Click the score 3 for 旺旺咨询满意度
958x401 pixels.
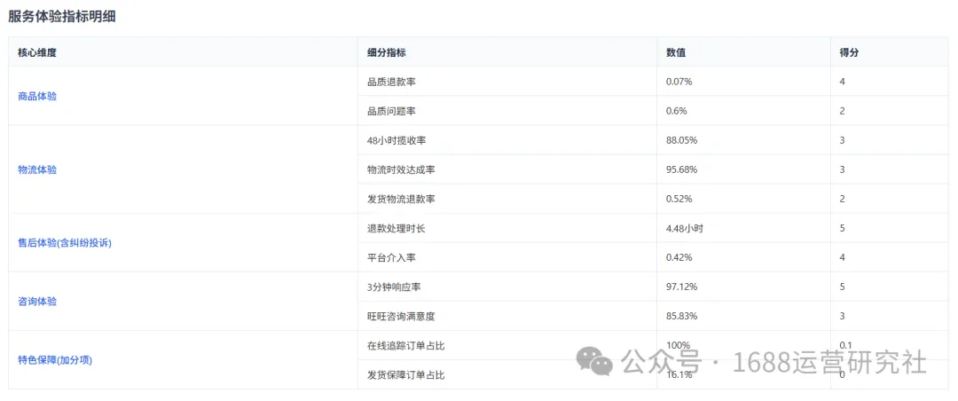(843, 316)
